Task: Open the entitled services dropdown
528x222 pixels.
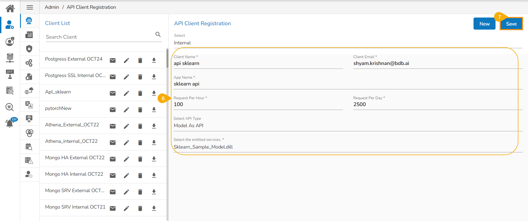Action: [348, 147]
